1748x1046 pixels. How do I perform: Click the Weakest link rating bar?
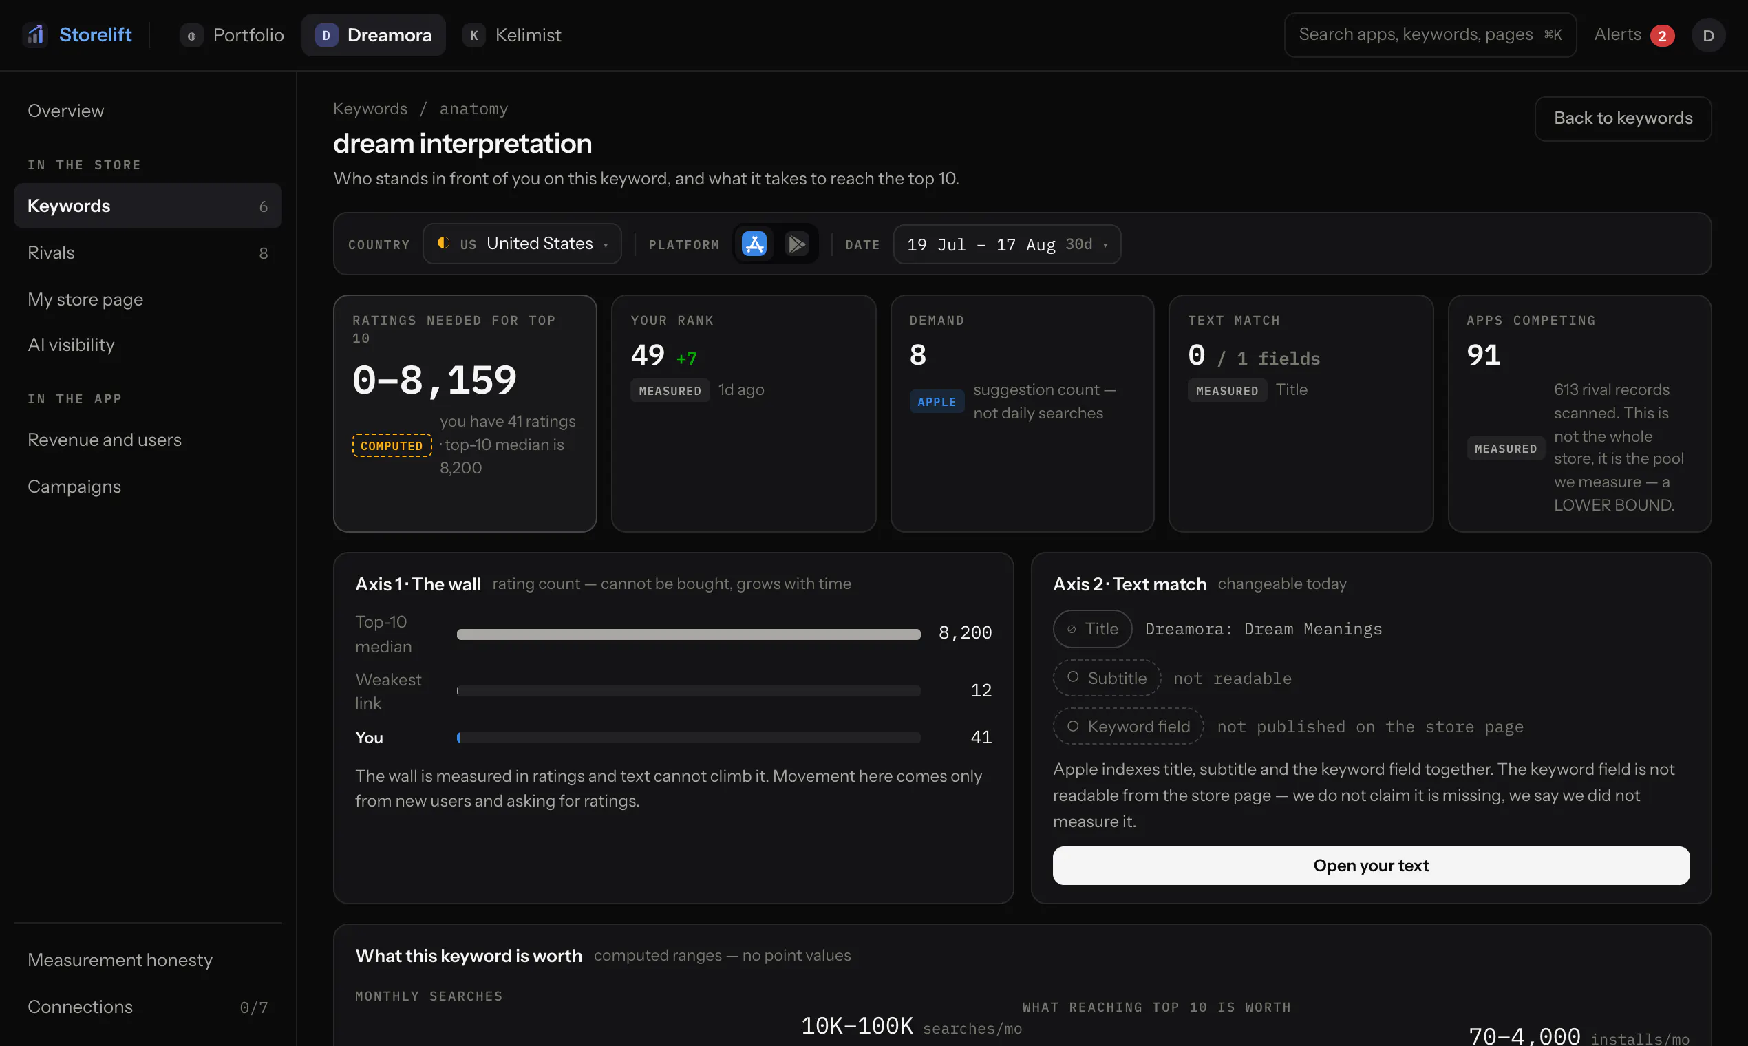689,691
